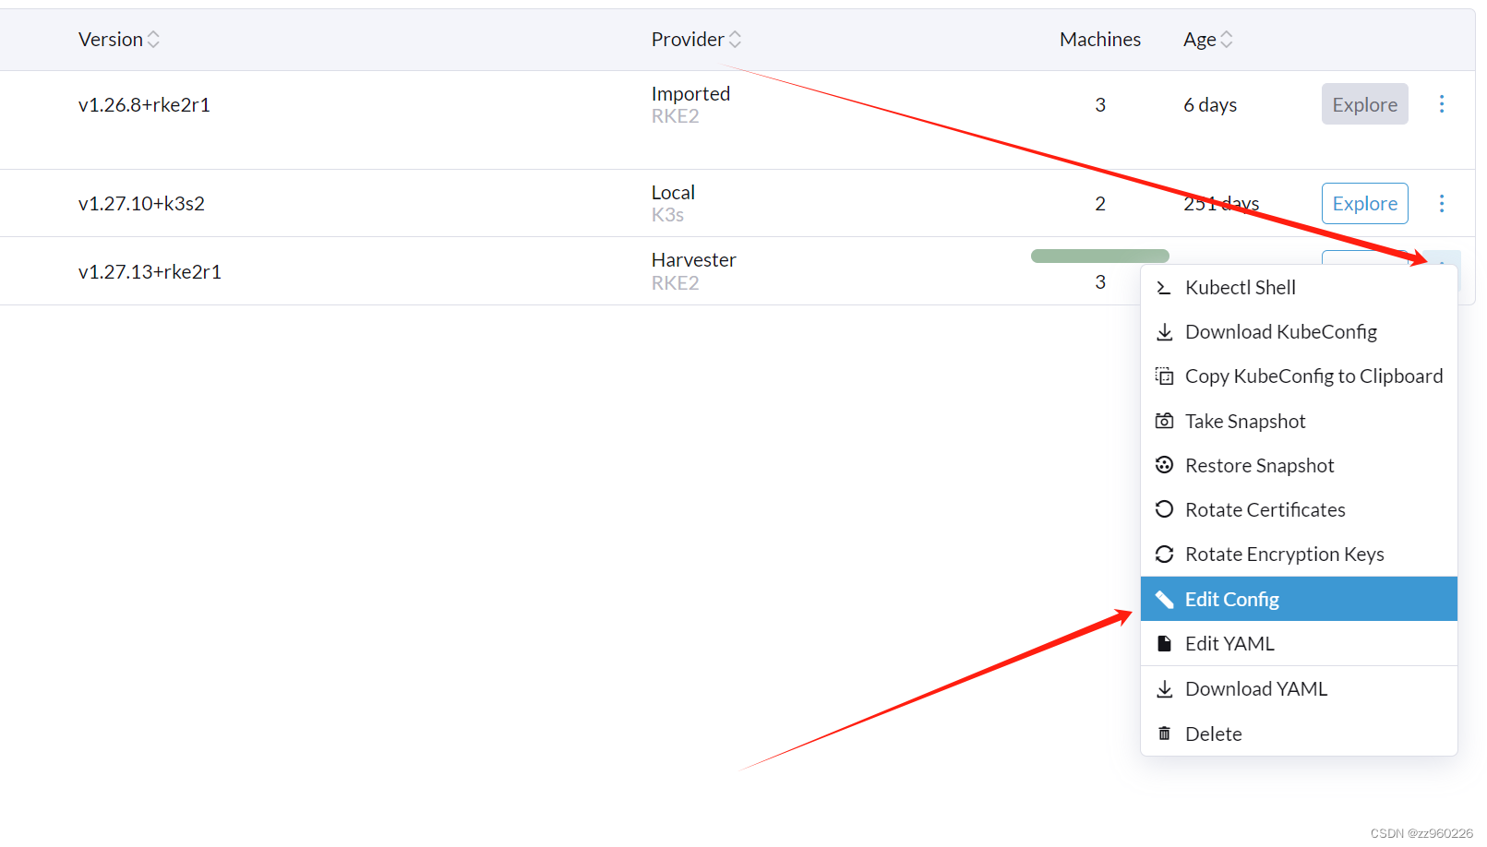Click the Restore Snapshot clock icon
The height and width of the screenshot is (847, 1487).
click(1164, 465)
